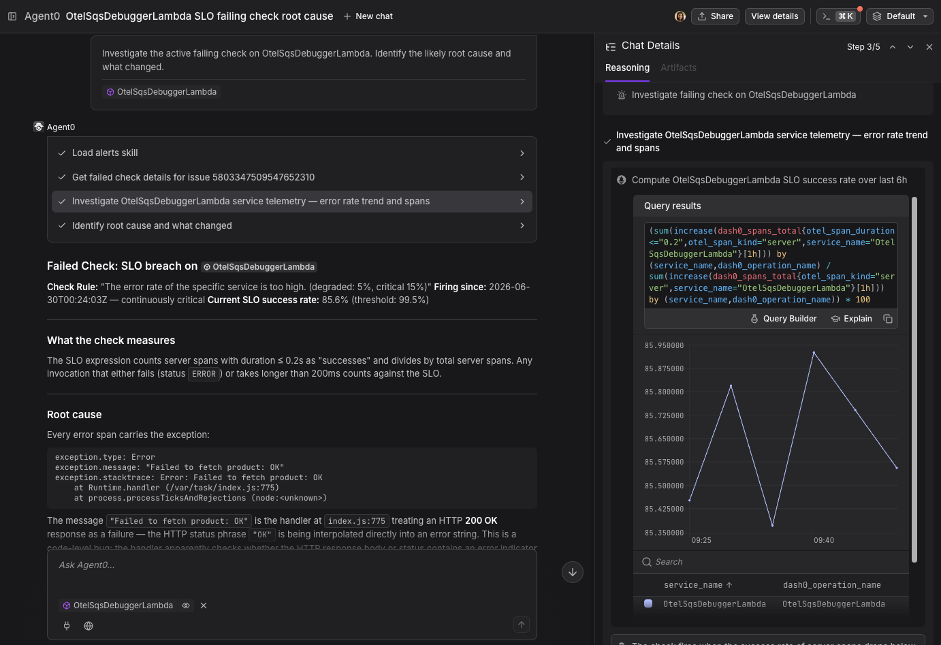This screenshot has height=645, width=941.
Task: Expand Identify root cause step
Action: [x=292, y=225]
